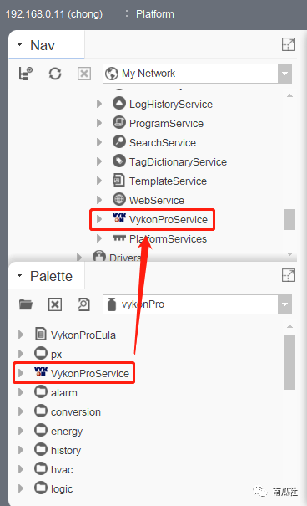The image size is (307, 506).
Task: Click the Nav tree vertical scrollbar thumb
Action: (289, 219)
